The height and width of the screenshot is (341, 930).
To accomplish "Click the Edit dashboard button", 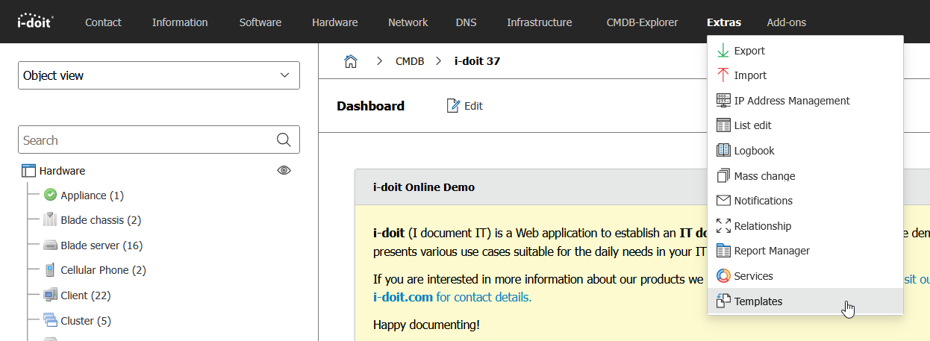I will tap(465, 106).
